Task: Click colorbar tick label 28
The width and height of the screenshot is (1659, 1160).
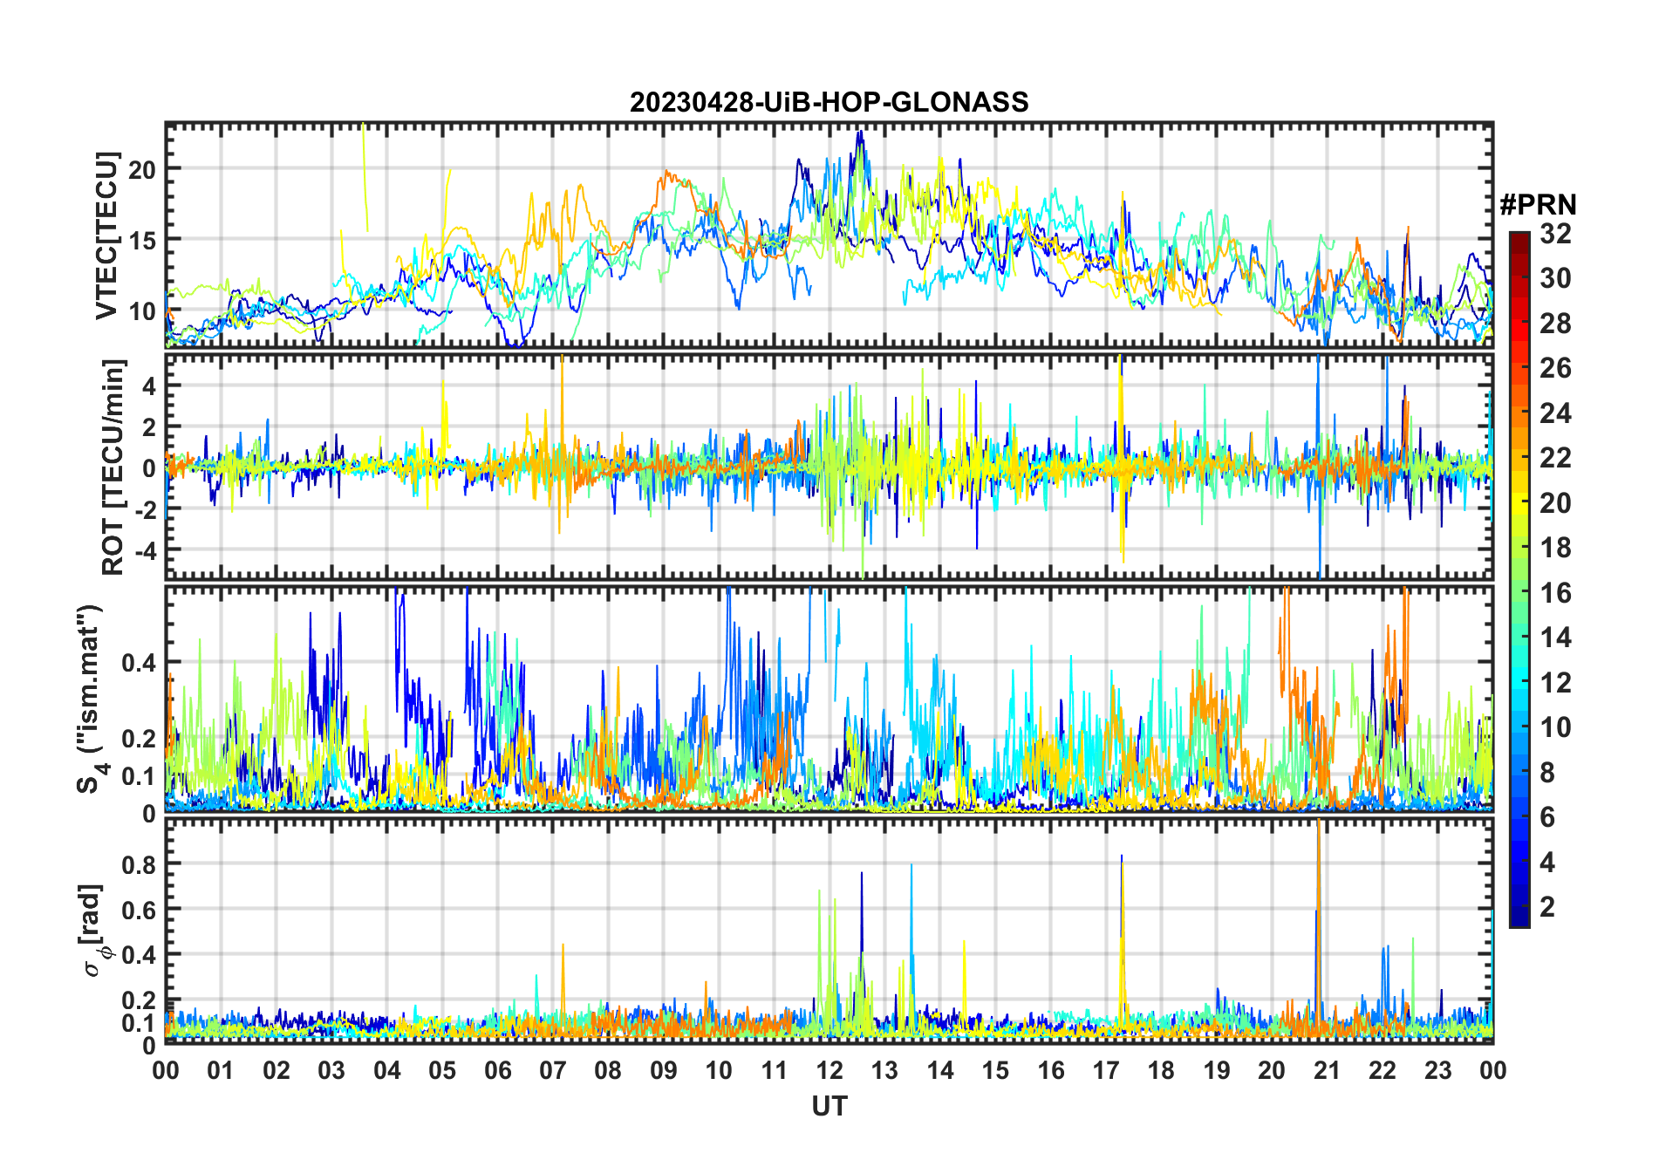Action: 1554,324
